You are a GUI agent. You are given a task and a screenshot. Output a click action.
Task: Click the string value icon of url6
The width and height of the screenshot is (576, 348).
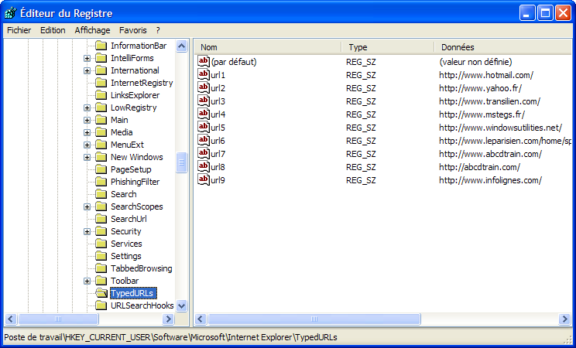(x=204, y=141)
